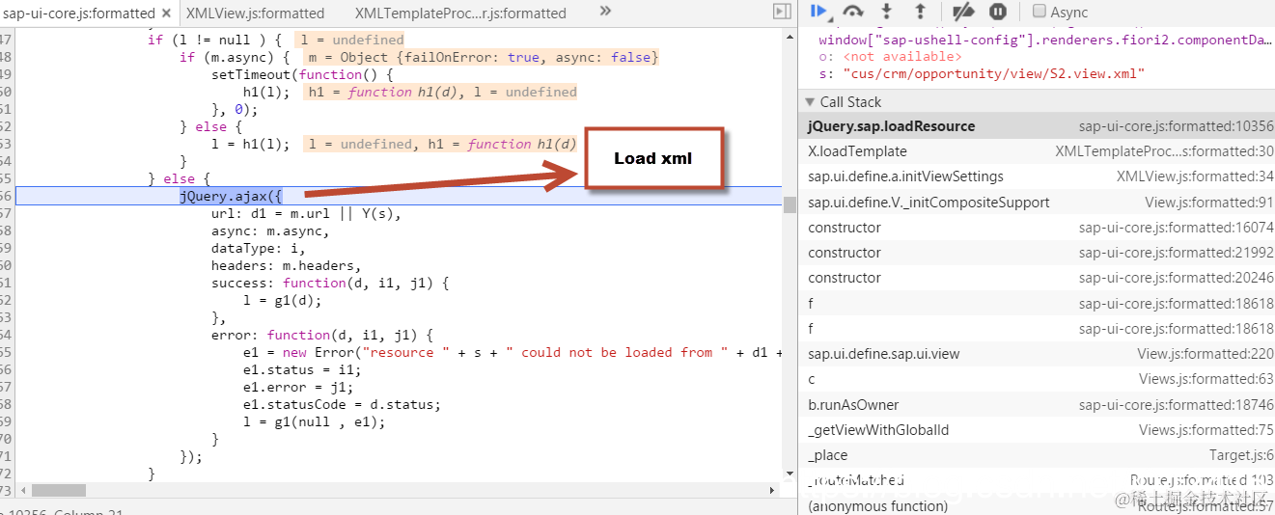Close the sap-ui-core.js:formatted tab
The height and width of the screenshot is (515, 1275).
click(166, 14)
